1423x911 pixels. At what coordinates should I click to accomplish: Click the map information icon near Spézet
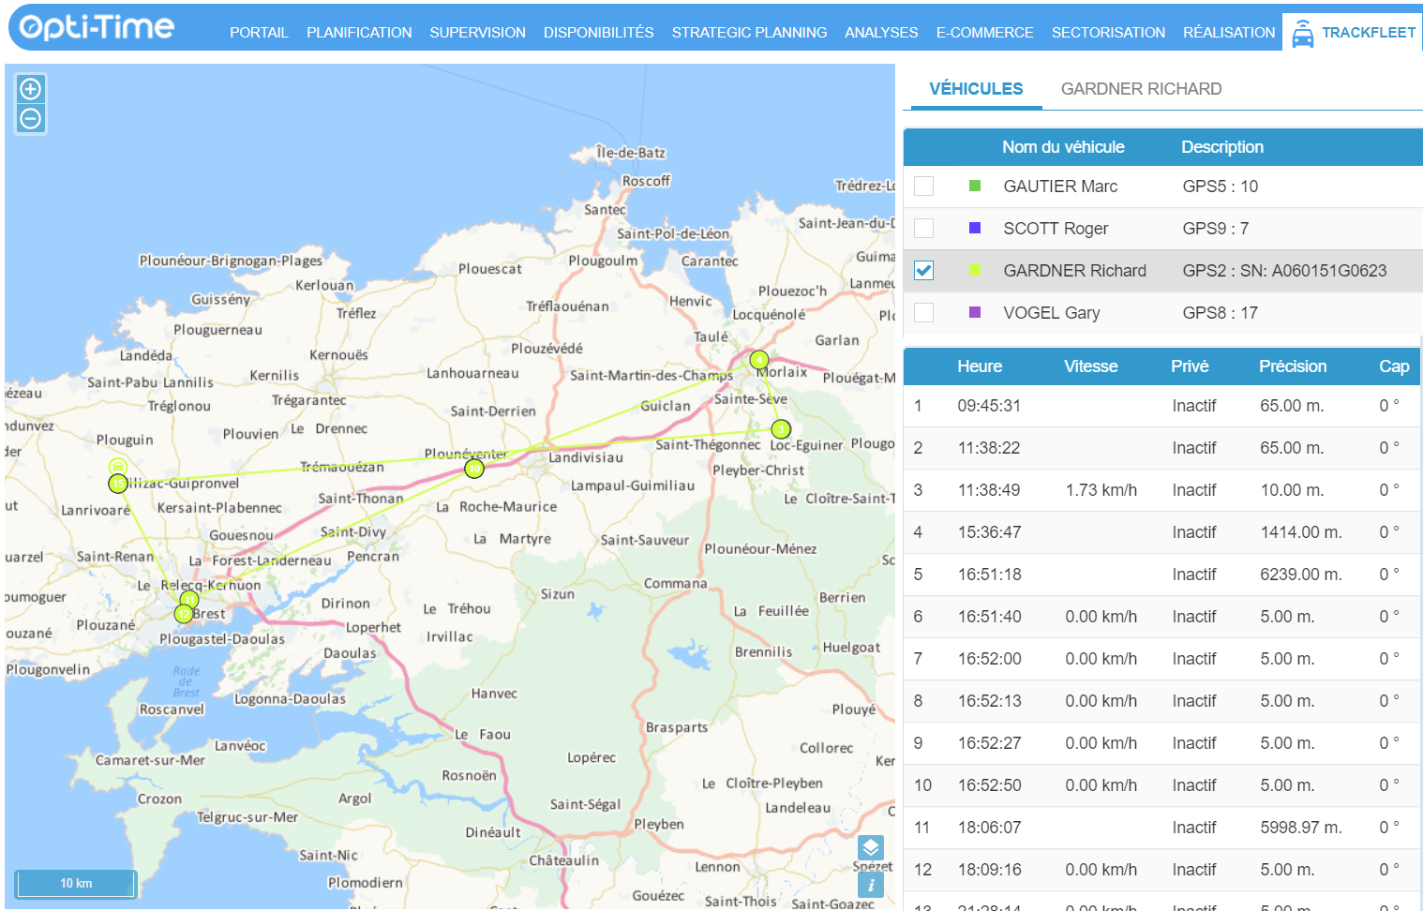pos(871,884)
